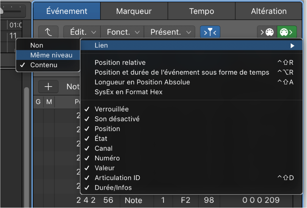Image resolution: width=307 pixels, height=208 pixels.
Task: Click the hierarchy up-arrow icon
Action: pyautogui.click(x=49, y=32)
